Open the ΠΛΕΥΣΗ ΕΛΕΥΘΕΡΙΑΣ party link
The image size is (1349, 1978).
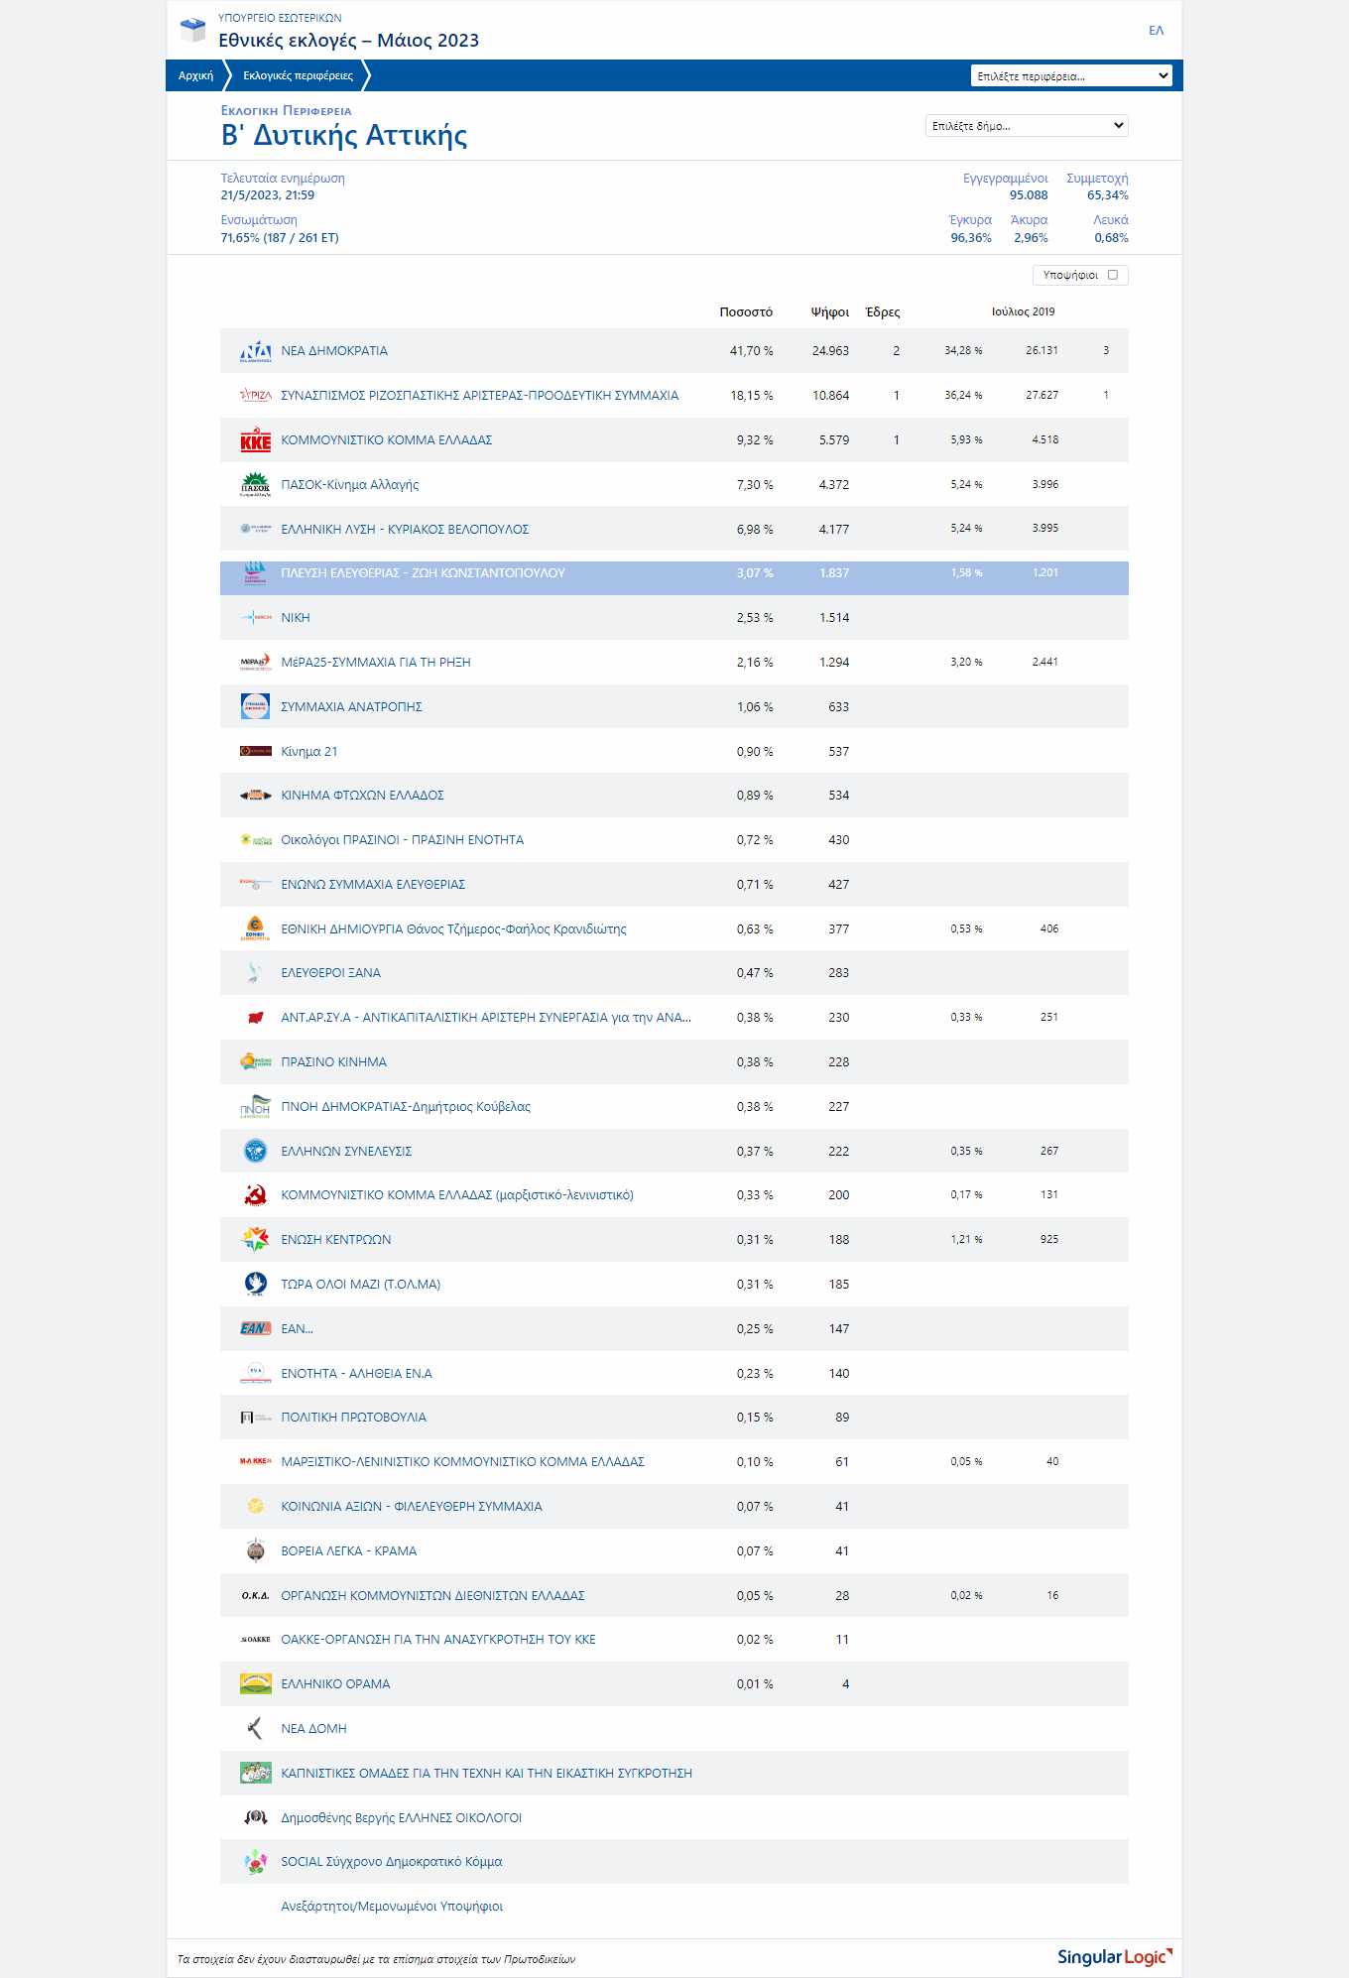[423, 573]
